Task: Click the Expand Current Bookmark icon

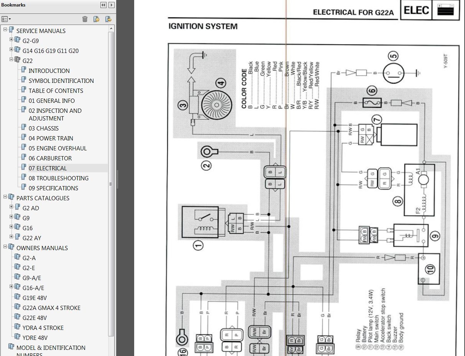Action: [x=108, y=19]
